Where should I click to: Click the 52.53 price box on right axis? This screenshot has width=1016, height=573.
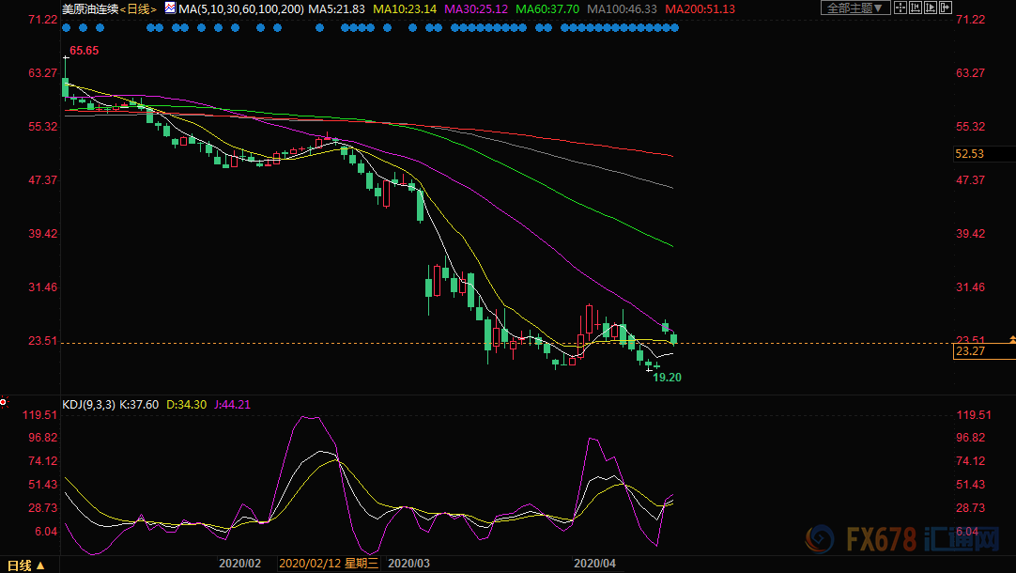pos(970,154)
